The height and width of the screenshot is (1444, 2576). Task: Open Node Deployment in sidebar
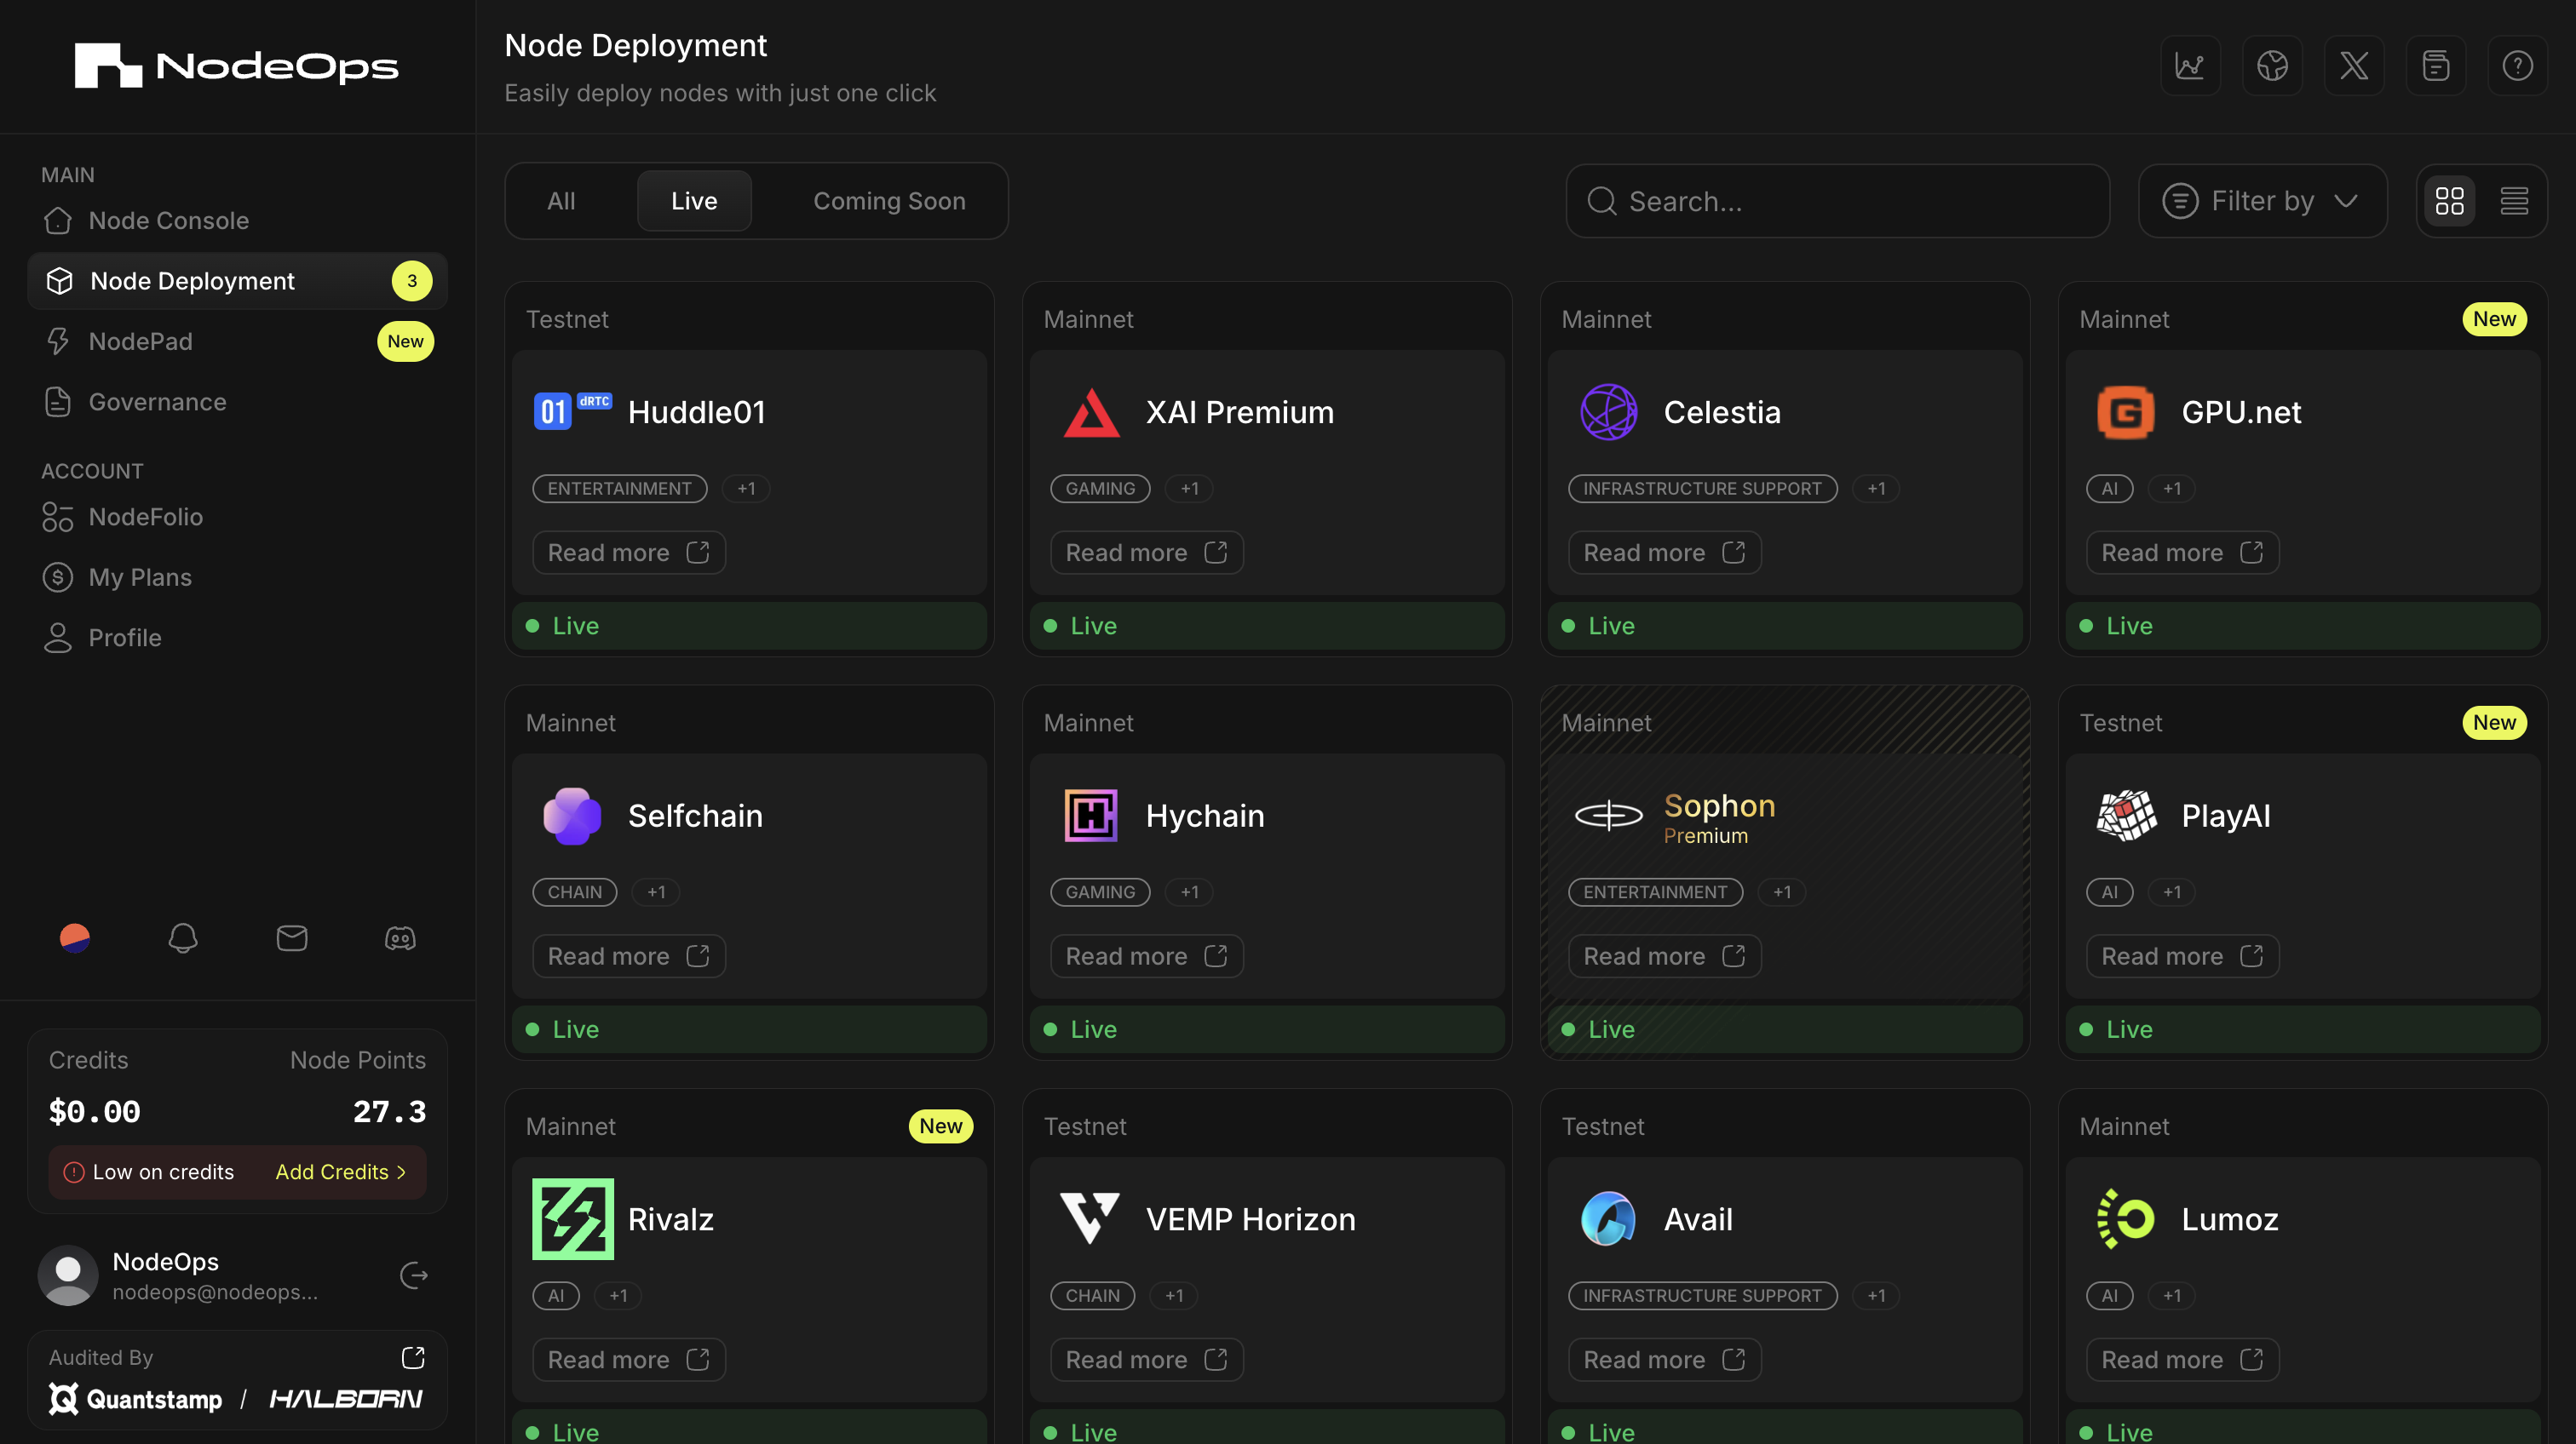[237, 281]
